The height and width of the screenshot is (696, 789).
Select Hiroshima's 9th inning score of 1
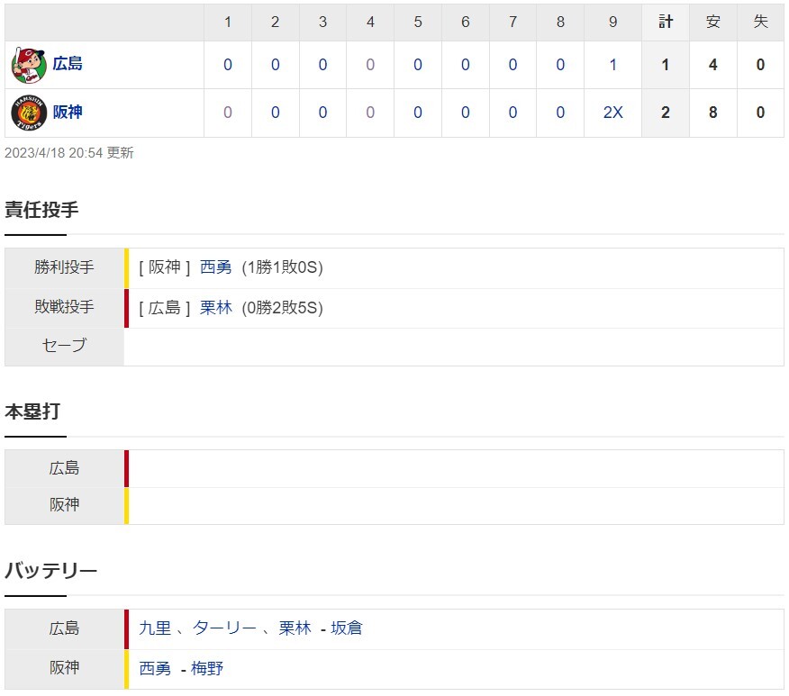coord(612,65)
